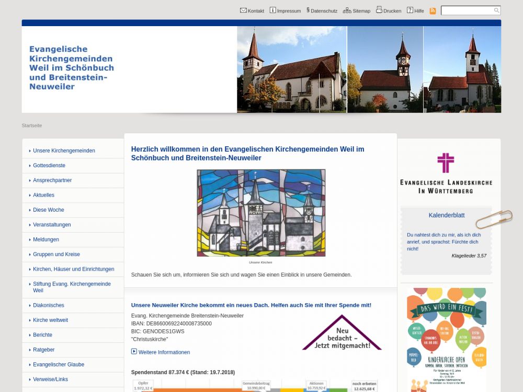523x392 pixels.
Task: Open Veranstaltungen from the sidebar
Action: point(52,225)
